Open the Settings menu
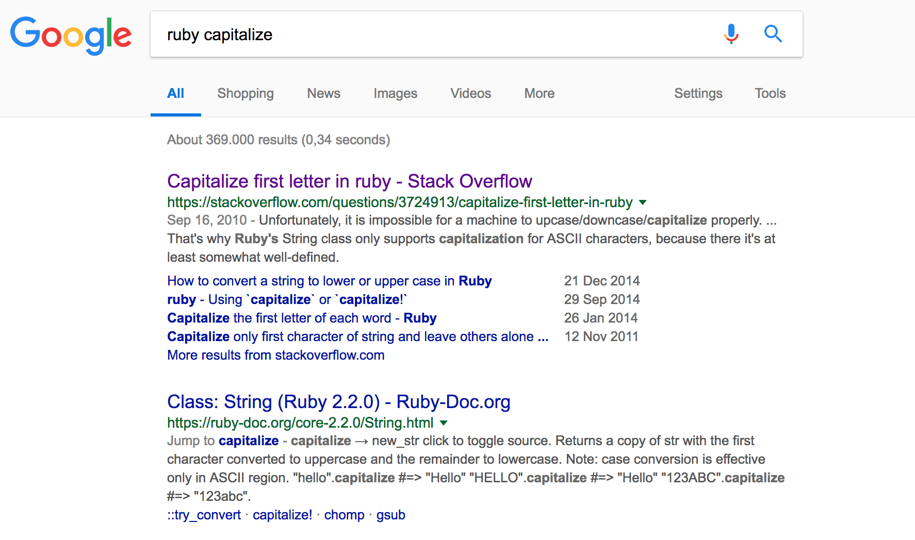This screenshot has width=915, height=540. [x=698, y=93]
